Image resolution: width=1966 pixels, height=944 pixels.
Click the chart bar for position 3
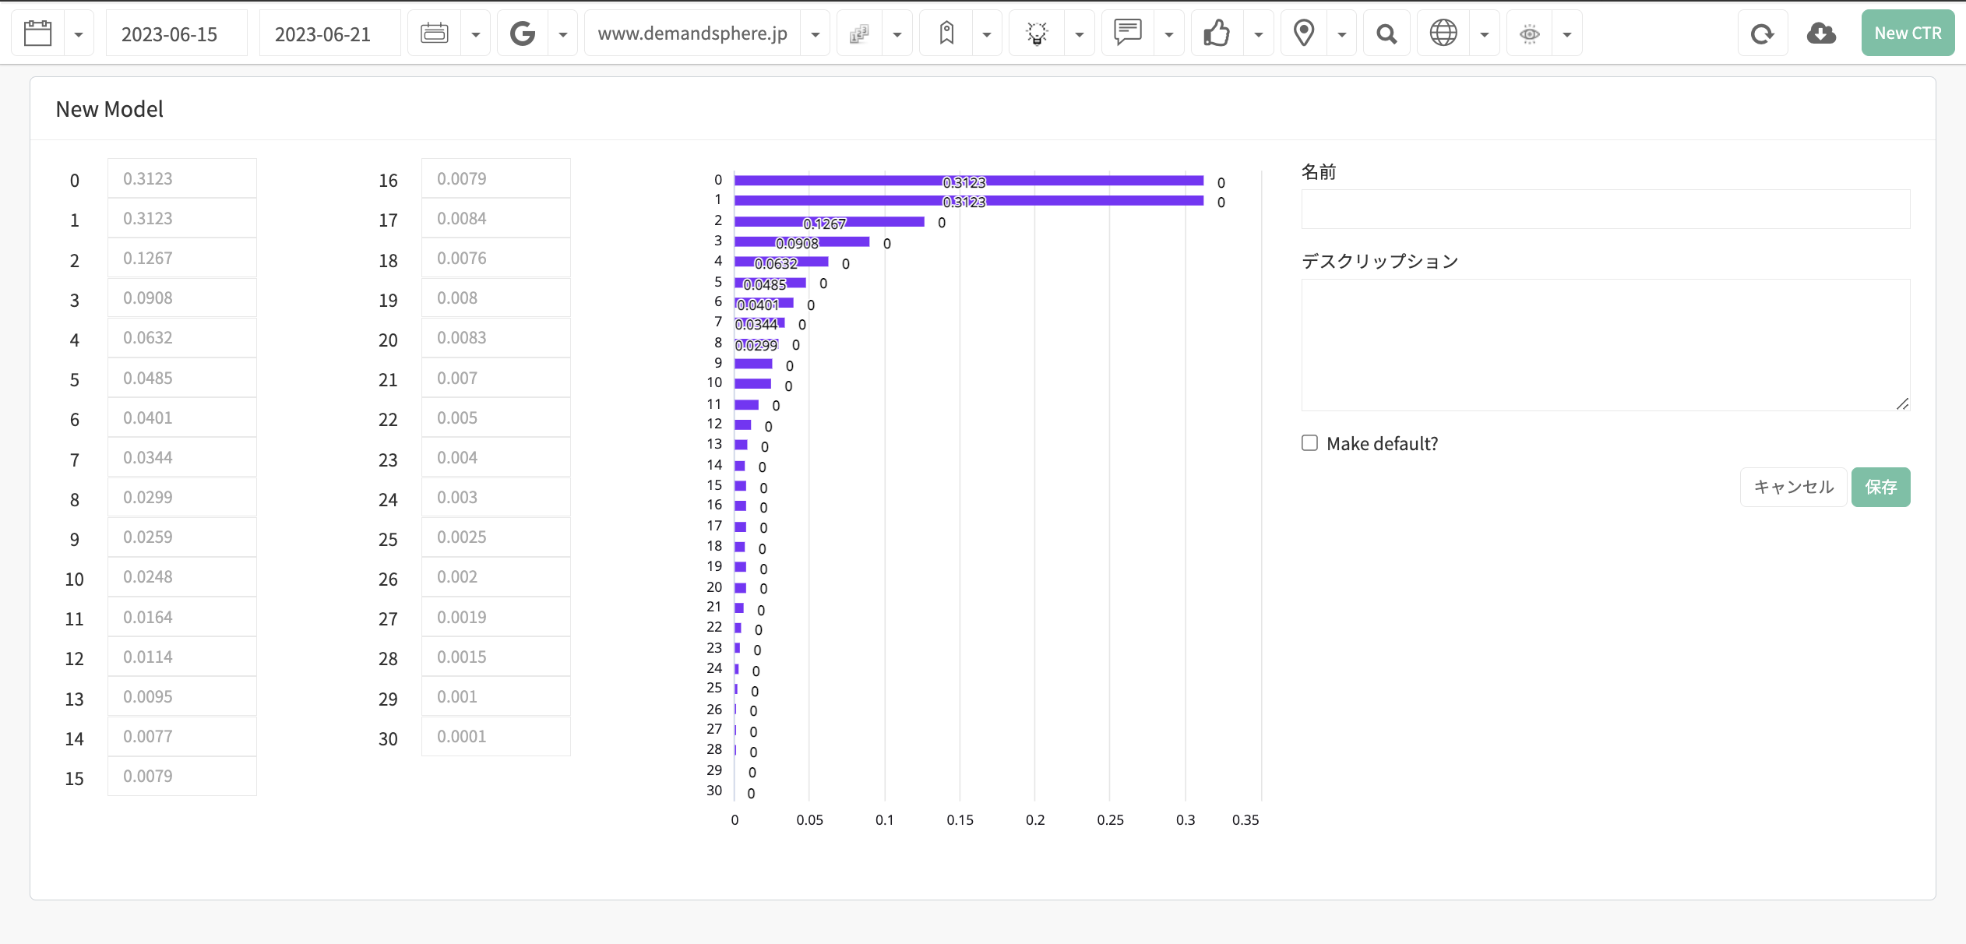pyautogui.click(x=802, y=242)
